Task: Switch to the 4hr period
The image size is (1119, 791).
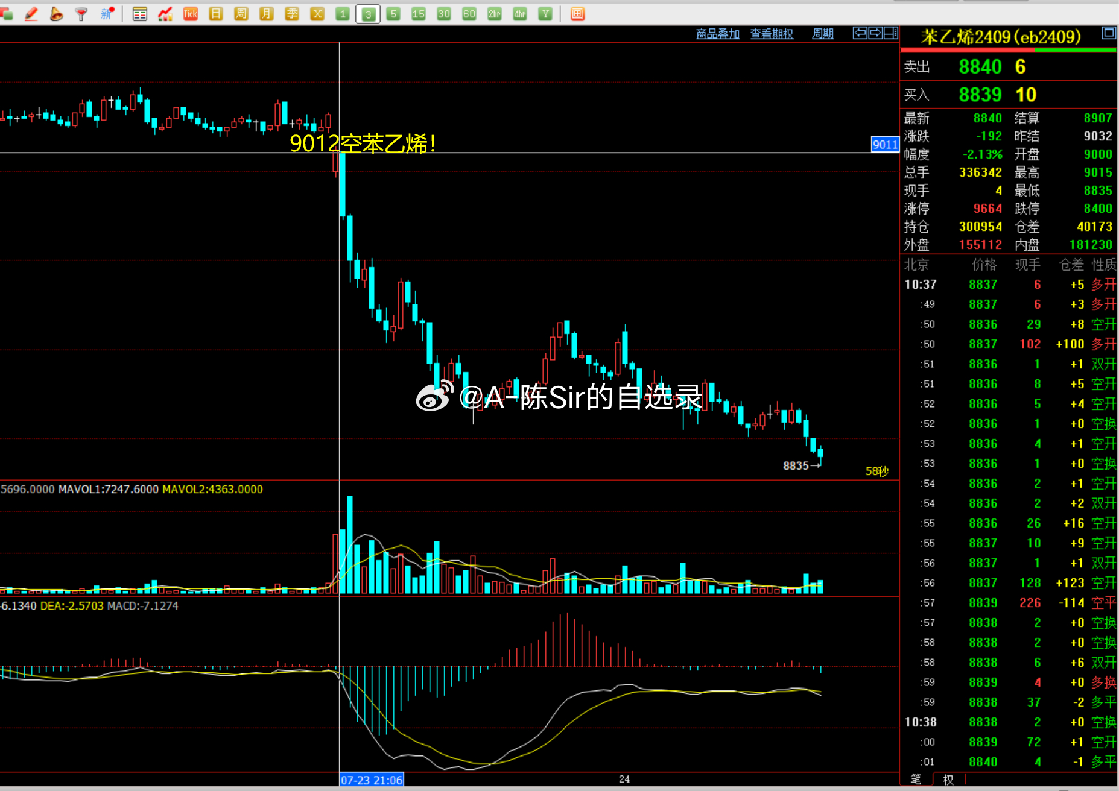Action: [x=520, y=14]
